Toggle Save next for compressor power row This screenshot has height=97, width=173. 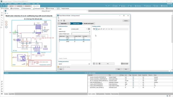[133, 87]
